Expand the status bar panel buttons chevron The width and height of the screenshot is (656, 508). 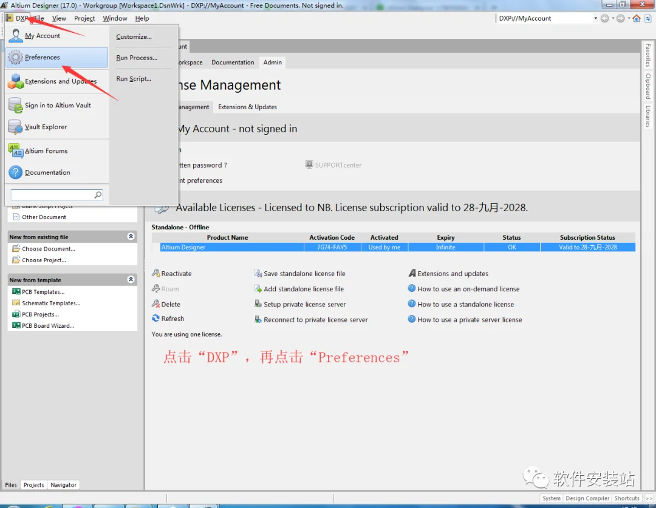(649, 498)
